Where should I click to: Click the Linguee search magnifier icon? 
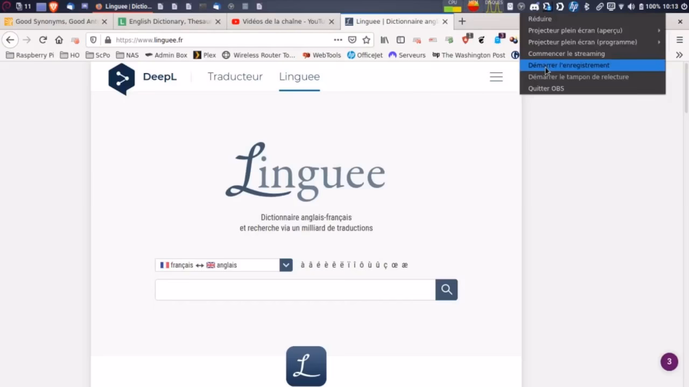(446, 289)
